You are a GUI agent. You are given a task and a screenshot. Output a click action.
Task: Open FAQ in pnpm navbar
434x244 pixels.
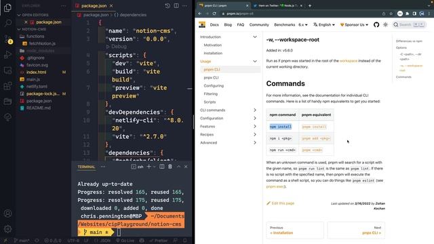[241, 24]
